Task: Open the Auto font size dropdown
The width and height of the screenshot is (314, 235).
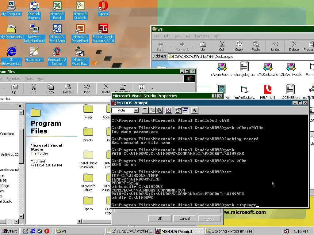Action: (x=136, y=110)
